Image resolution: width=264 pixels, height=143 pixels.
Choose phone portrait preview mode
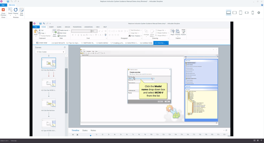point(253,13)
